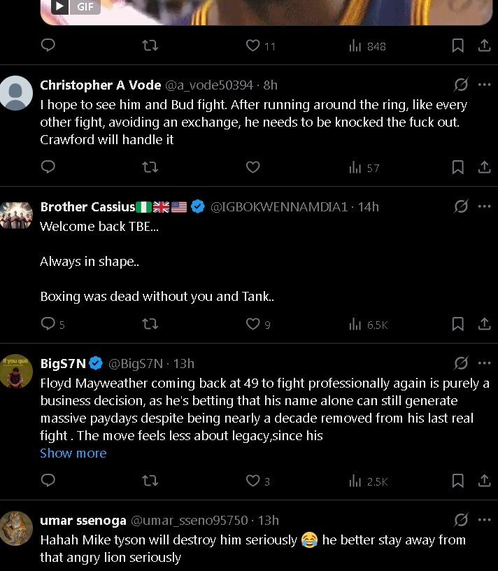Like BigS7N's post about Floyd Mayweather
The image size is (498, 571).
pyautogui.click(x=253, y=481)
